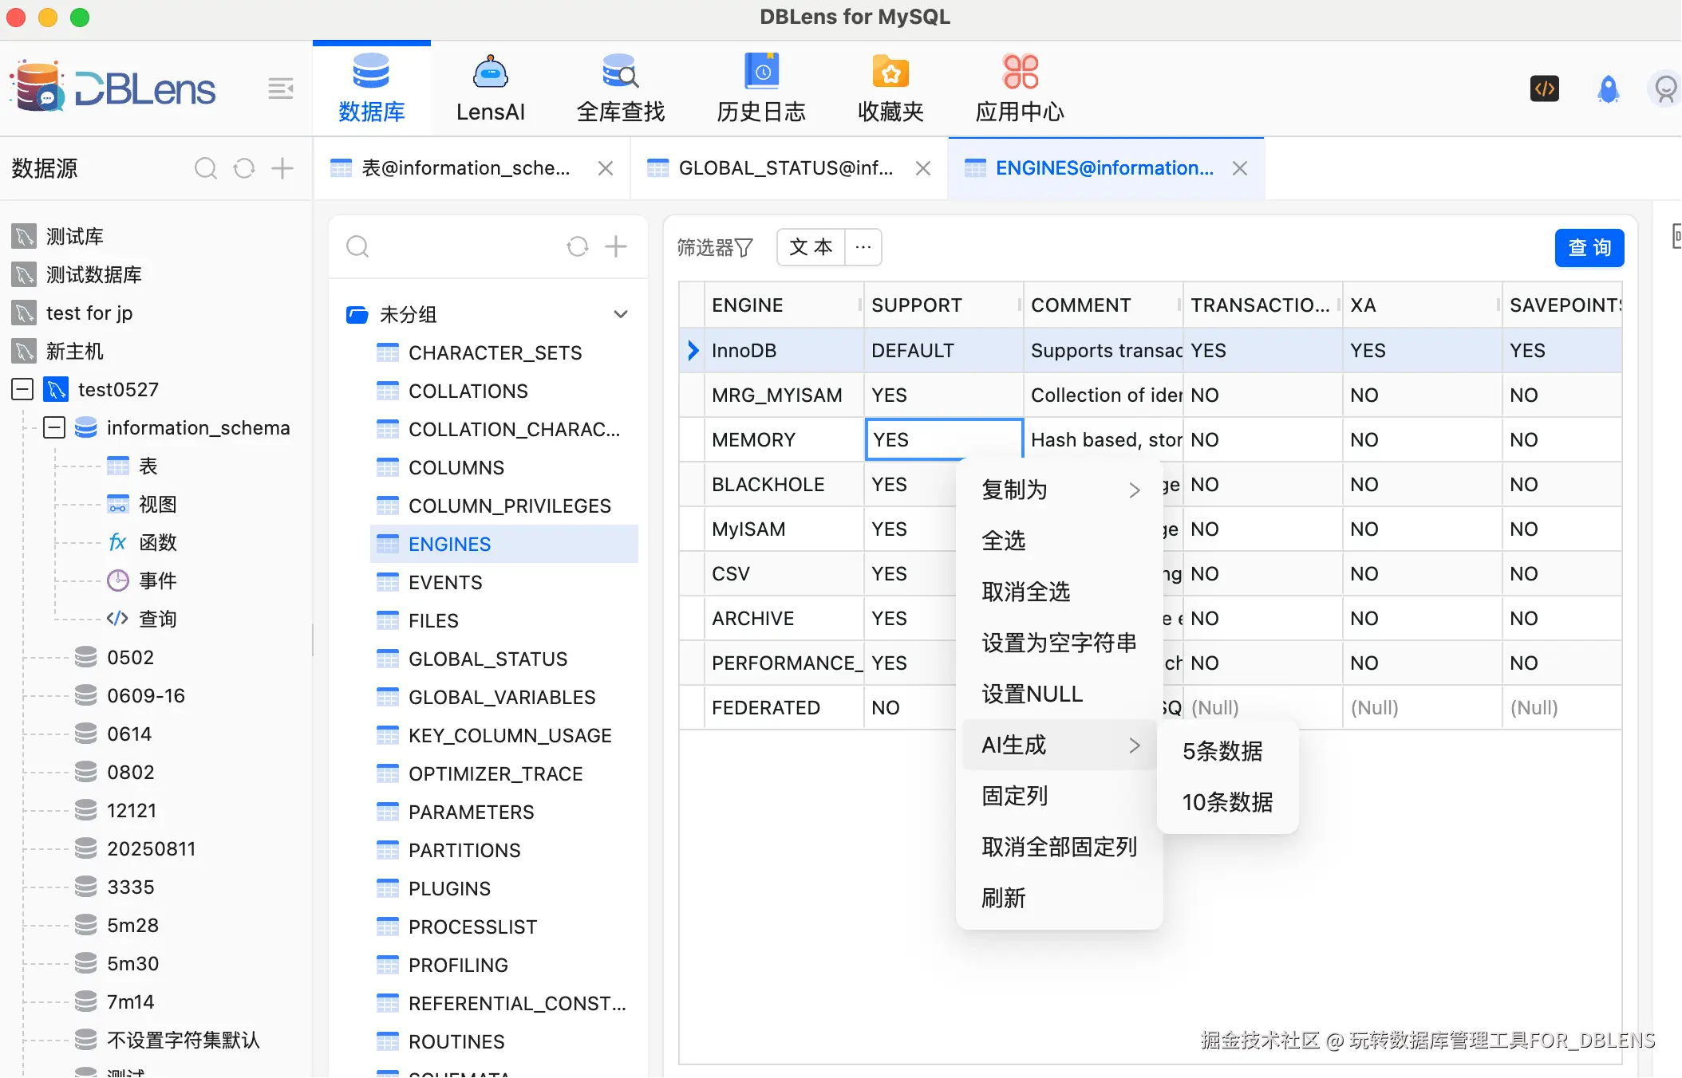Collapse the sidebar with the menu icon
Screen dimensions: 1682x1078
coord(280,89)
